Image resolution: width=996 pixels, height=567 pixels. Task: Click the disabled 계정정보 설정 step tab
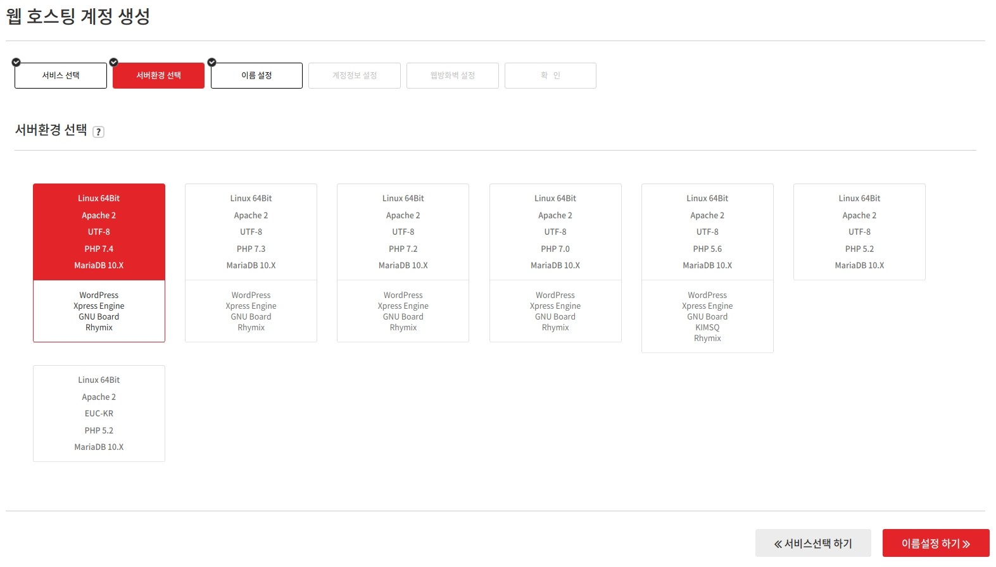pos(355,75)
